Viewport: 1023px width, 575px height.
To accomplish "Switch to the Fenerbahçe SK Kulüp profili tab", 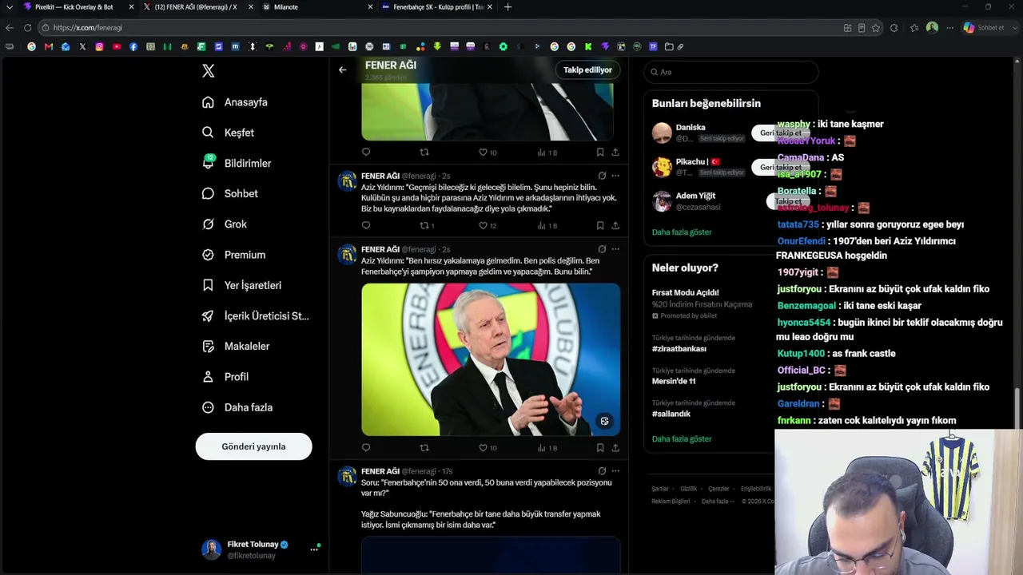I will pos(436,7).
